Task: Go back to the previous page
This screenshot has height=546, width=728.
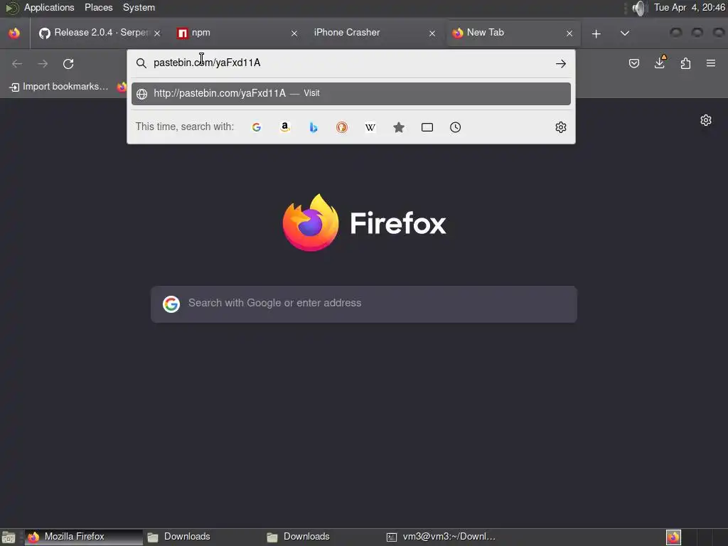Action: [x=17, y=63]
